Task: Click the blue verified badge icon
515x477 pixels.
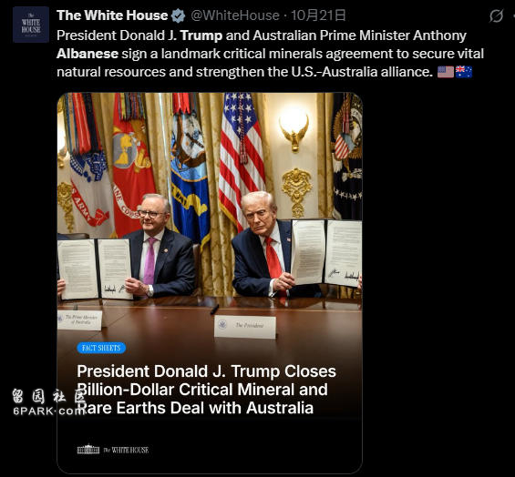Action: click(178, 15)
